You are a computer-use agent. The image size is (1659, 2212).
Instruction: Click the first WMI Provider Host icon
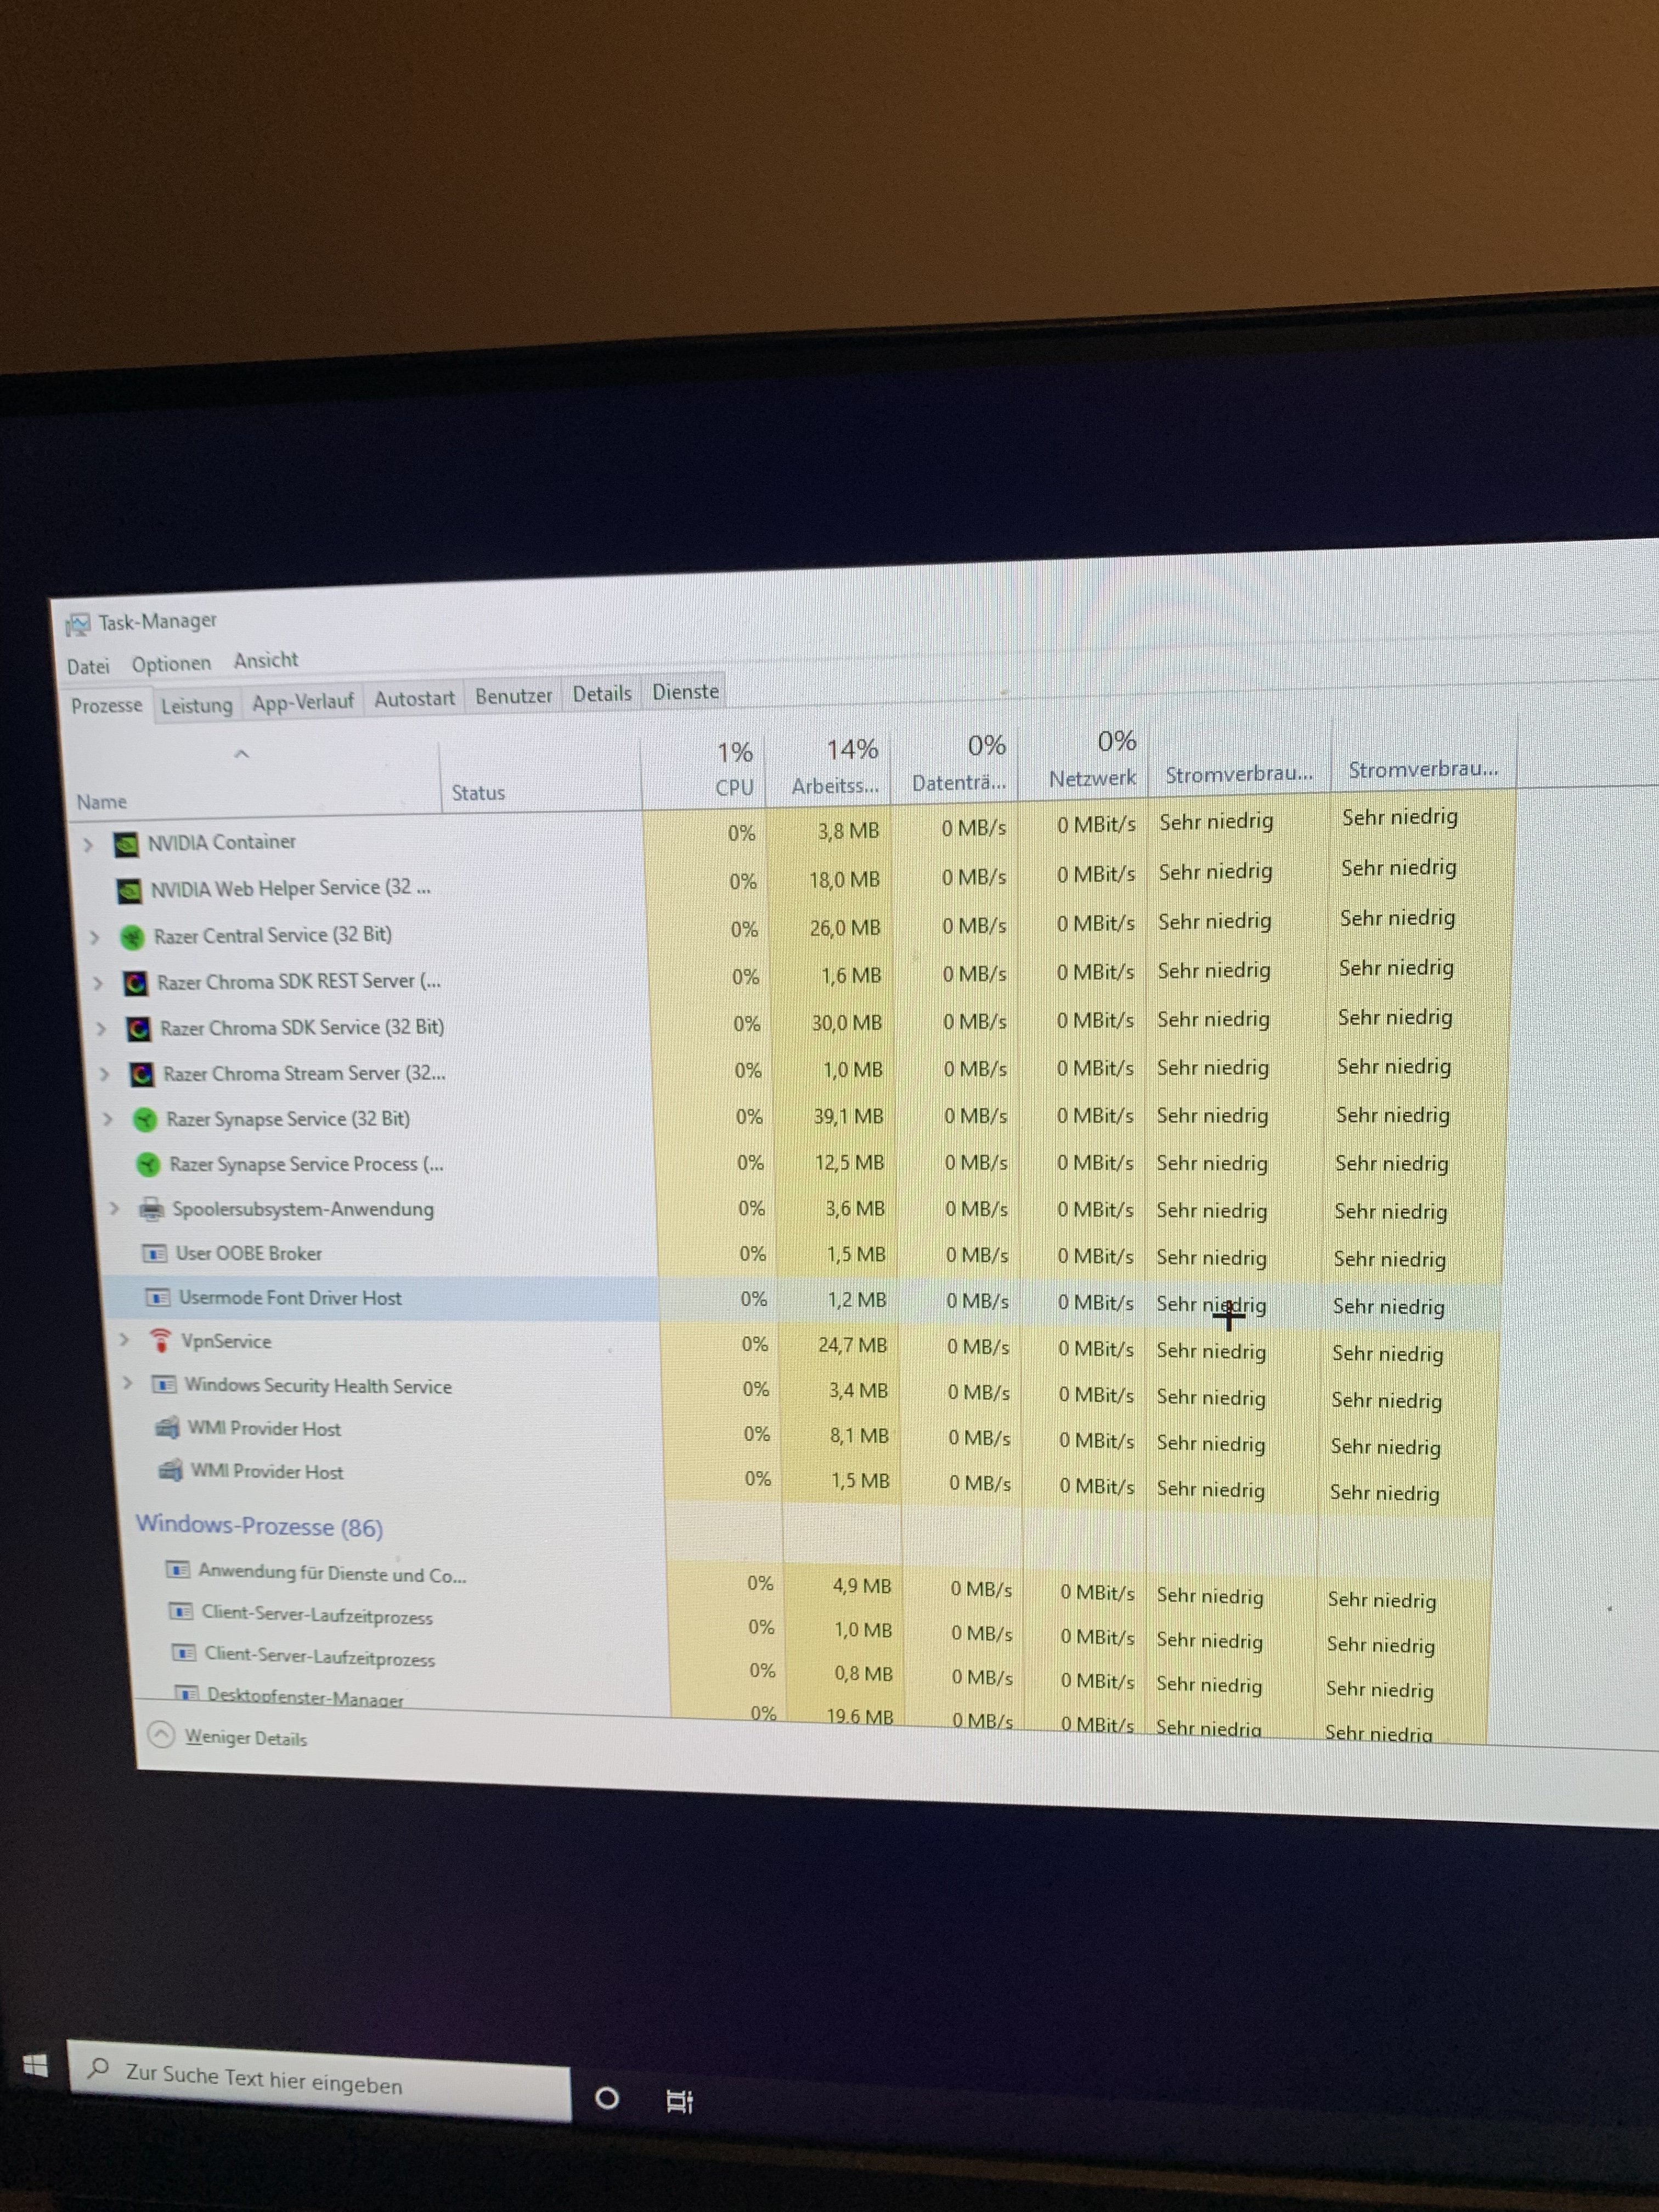click(x=167, y=1428)
